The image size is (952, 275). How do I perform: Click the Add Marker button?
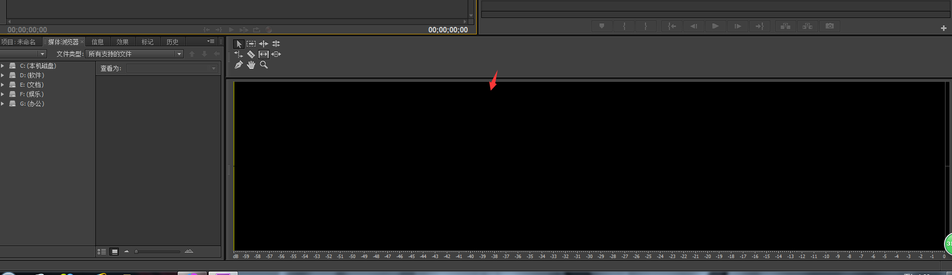pyautogui.click(x=602, y=26)
